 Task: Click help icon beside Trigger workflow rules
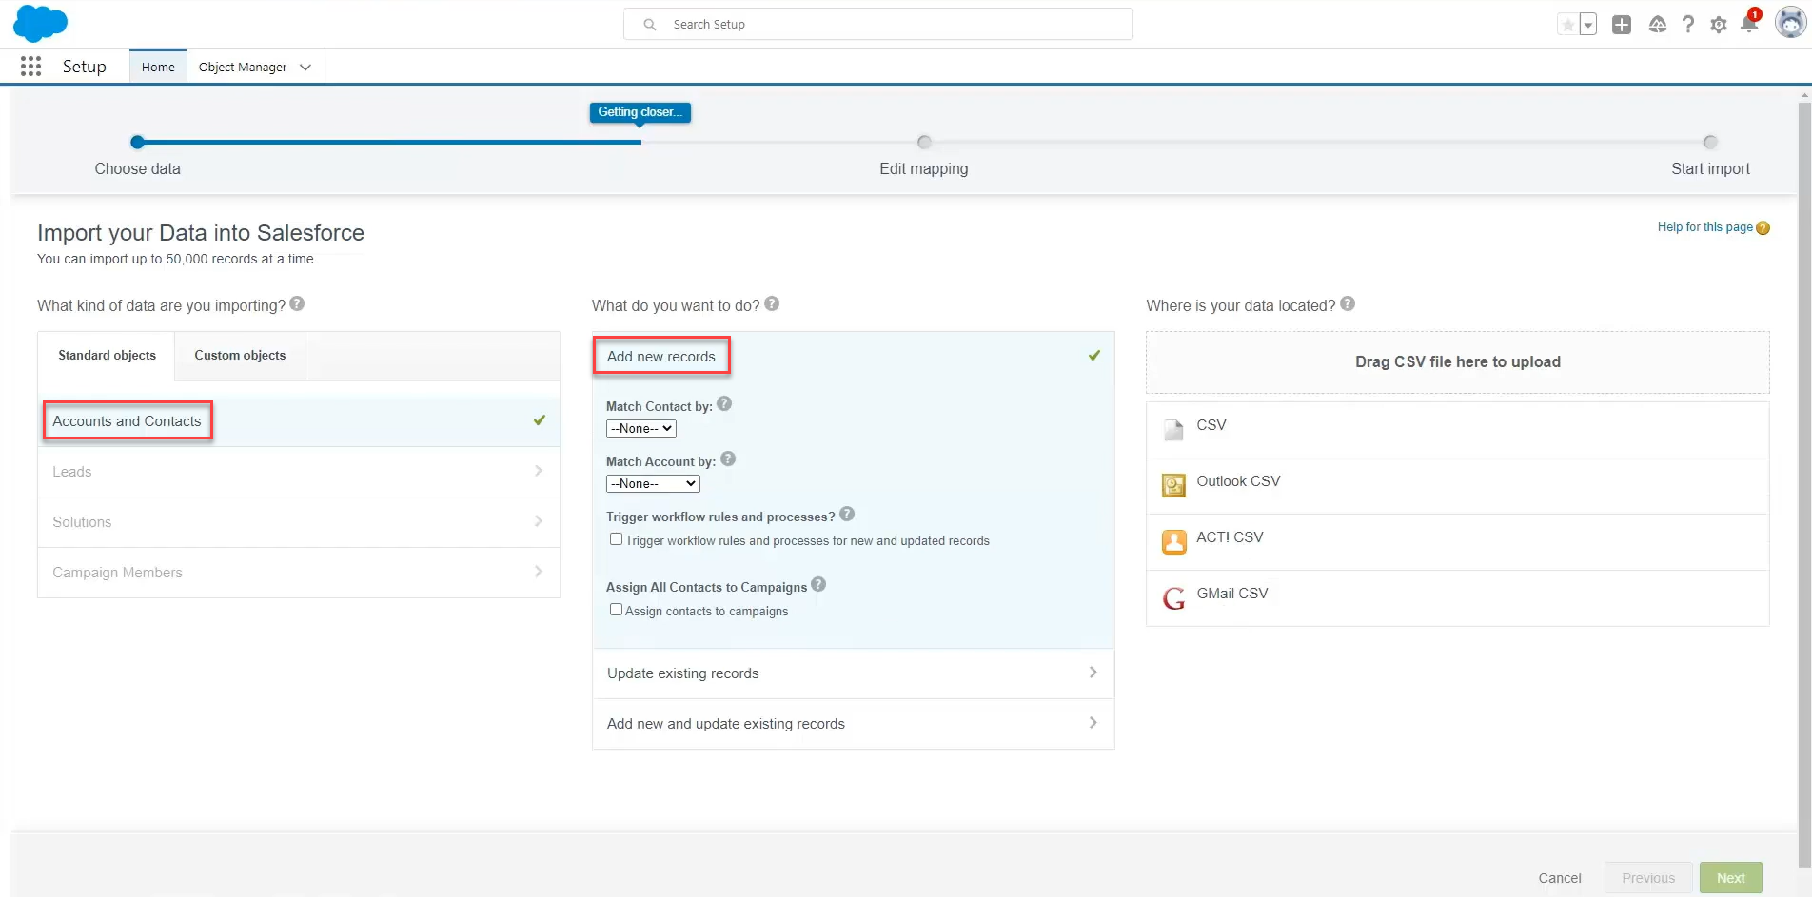pyautogui.click(x=847, y=515)
